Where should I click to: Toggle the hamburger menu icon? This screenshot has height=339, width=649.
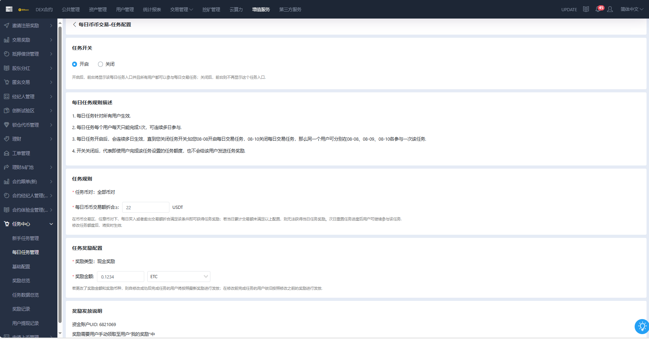click(x=9, y=9)
